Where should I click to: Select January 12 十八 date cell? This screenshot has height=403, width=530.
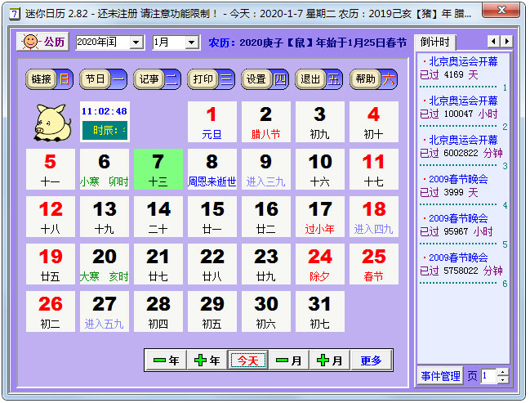[x=51, y=217]
